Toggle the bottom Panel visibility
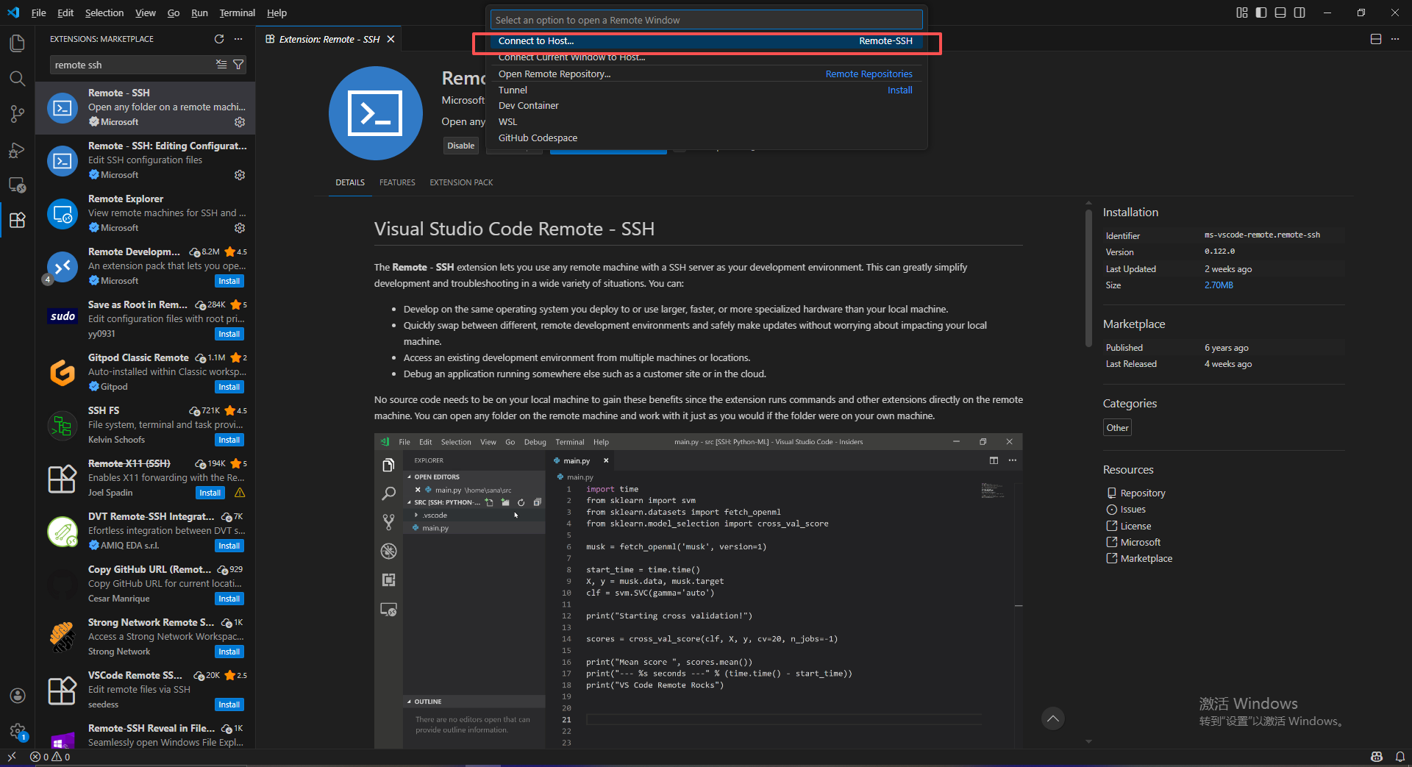Image resolution: width=1412 pixels, height=767 pixels. pyautogui.click(x=1280, y=13)
